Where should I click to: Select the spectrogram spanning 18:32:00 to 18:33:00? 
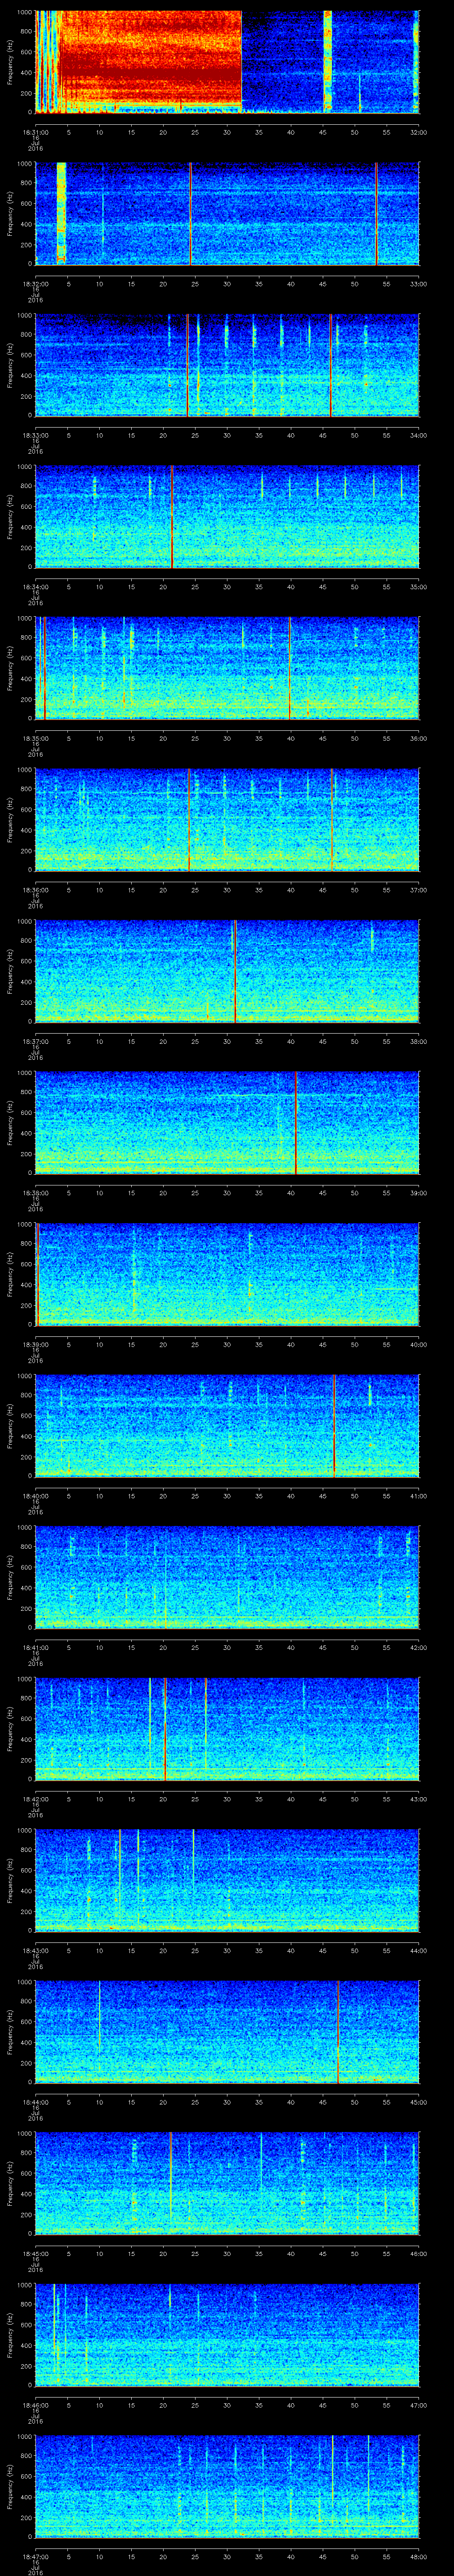(227, 213)
